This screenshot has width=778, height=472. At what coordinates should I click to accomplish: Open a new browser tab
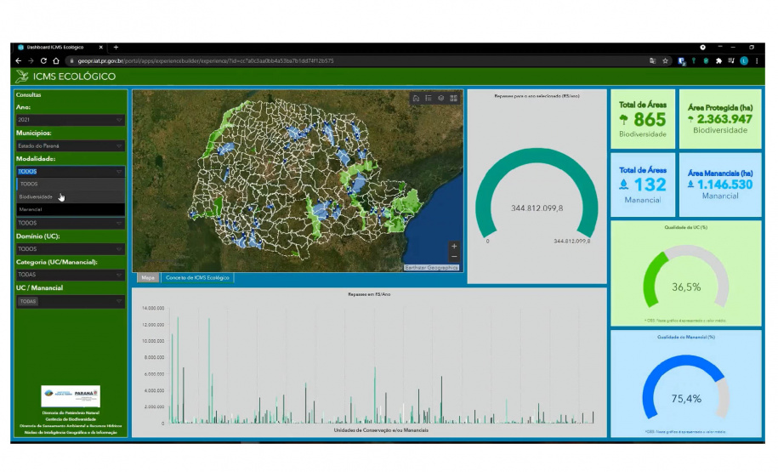(x=116, y=47)
